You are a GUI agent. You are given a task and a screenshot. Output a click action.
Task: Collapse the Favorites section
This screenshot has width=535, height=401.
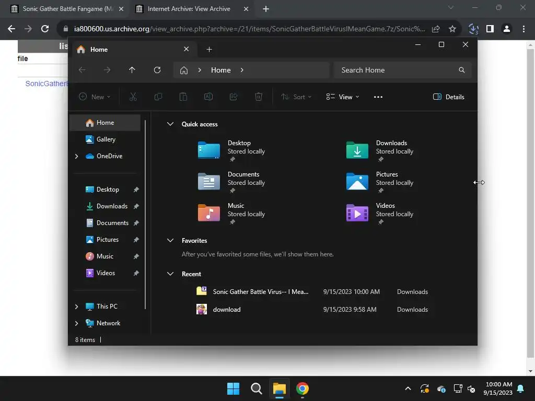[170, 240]
